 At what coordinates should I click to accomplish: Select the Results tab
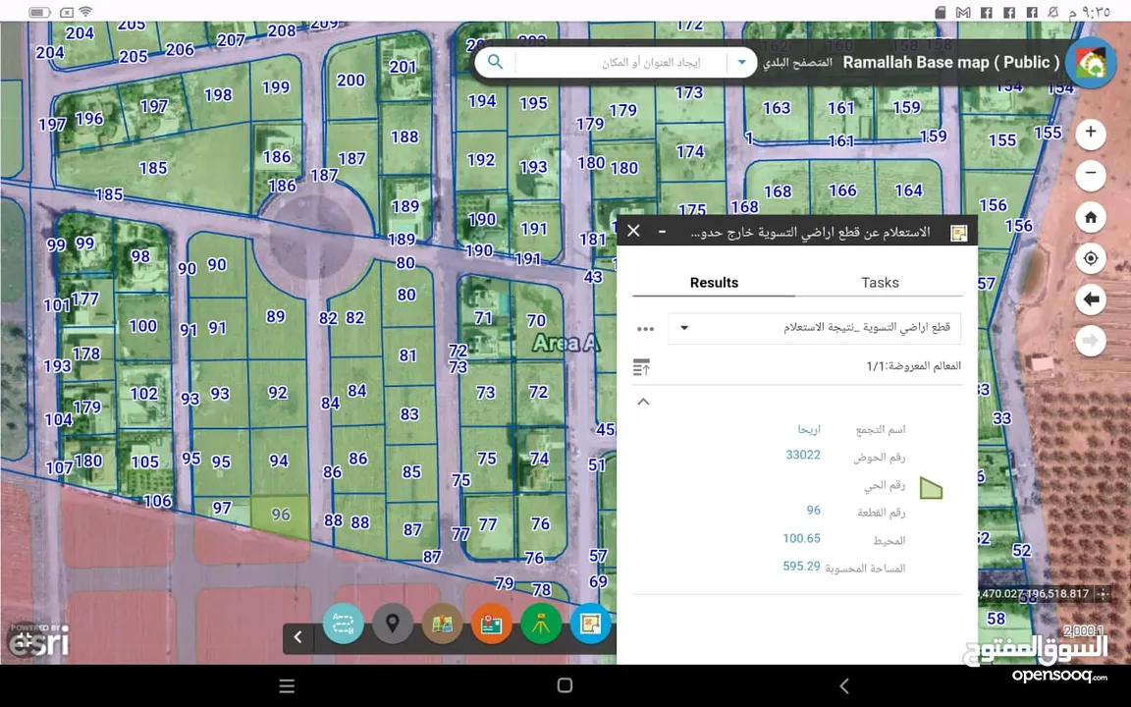(714, 282)
